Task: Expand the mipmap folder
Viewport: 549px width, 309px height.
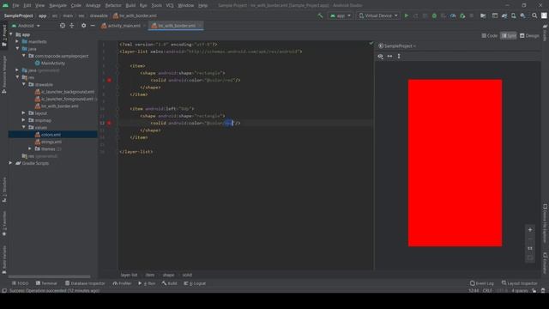Action: point(24,120)
